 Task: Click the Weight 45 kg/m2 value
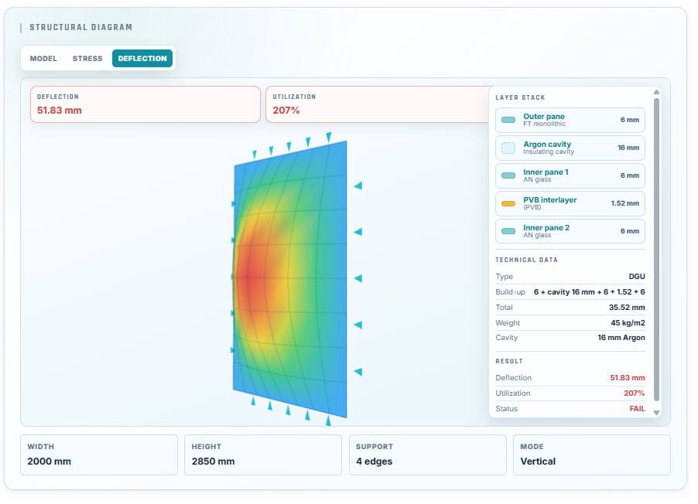[x=628, y=323]
